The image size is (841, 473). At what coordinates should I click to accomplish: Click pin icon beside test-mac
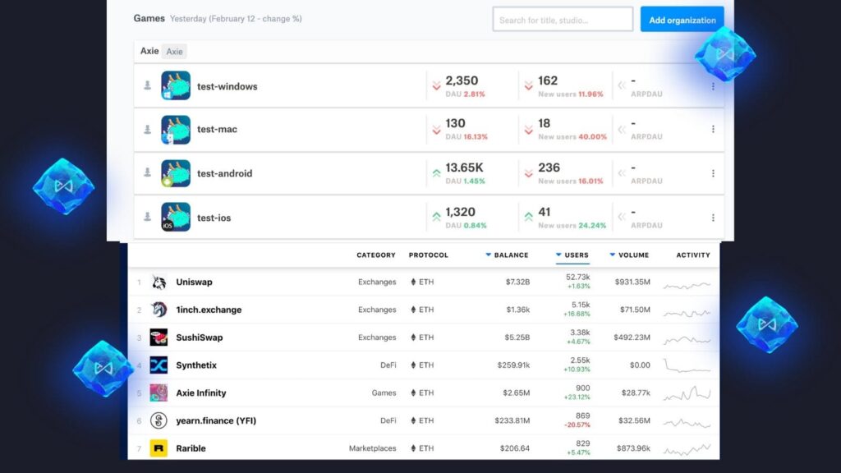(147, 129)
